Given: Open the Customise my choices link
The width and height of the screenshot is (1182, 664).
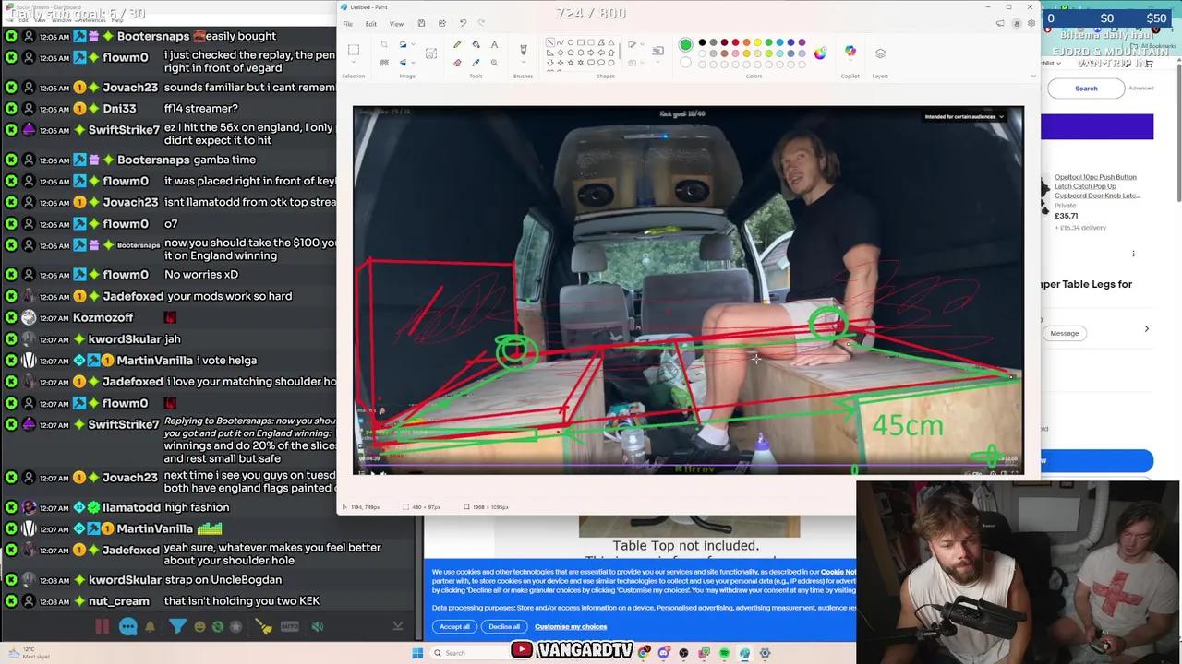Looking at the screenshot, I should 571,627.
